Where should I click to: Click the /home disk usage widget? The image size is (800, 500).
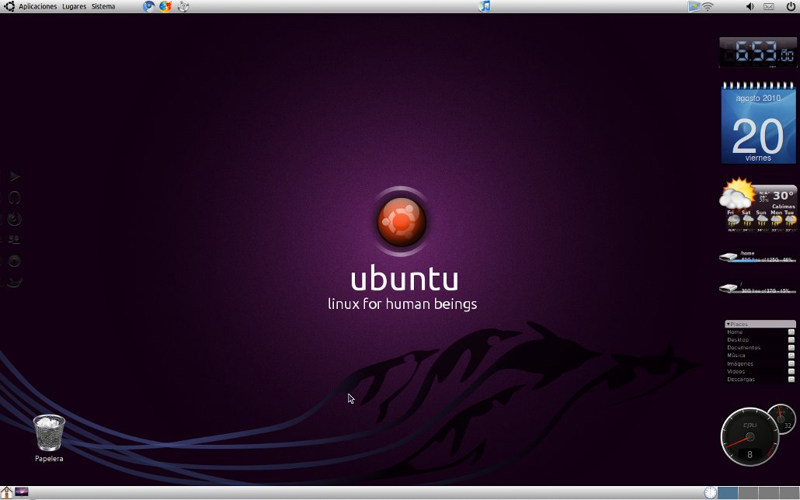pos(757,257)
